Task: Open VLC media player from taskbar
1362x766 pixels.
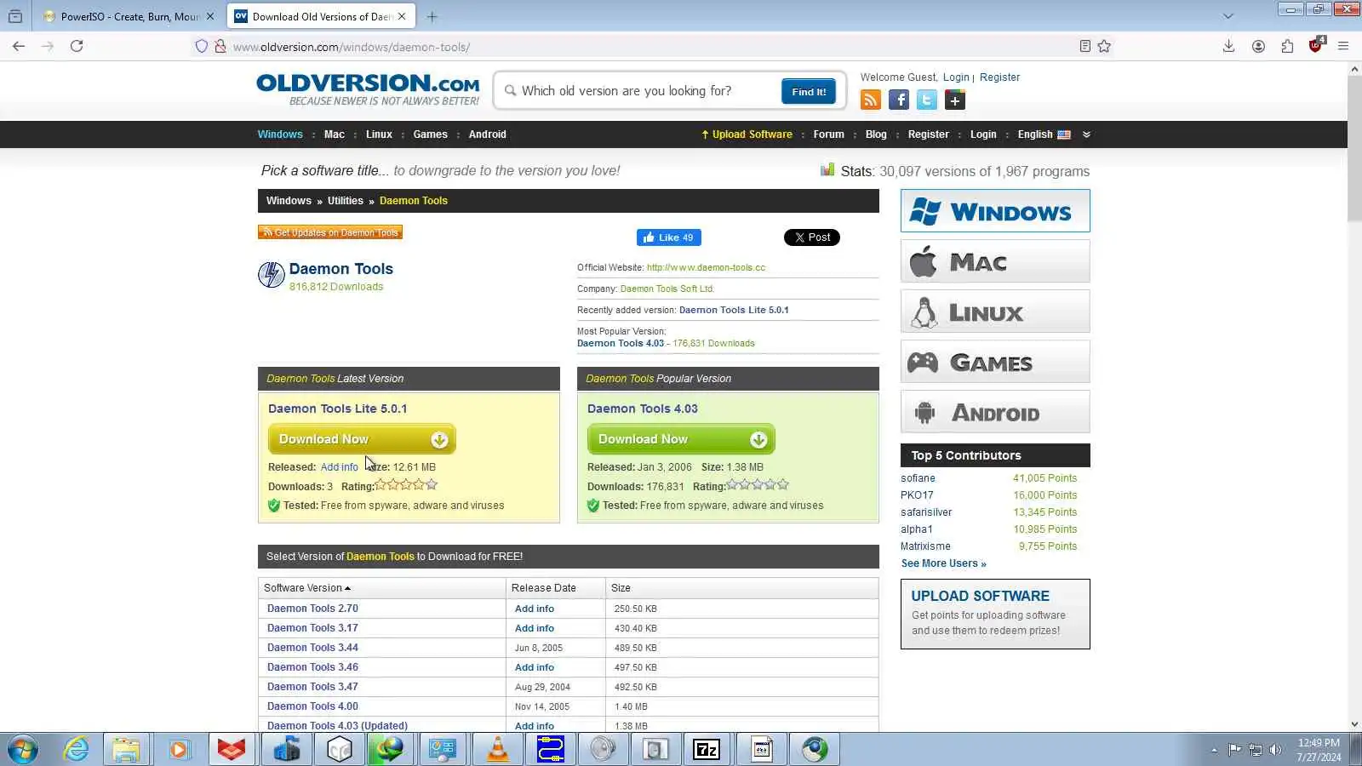Action: [x=498, y=750]
